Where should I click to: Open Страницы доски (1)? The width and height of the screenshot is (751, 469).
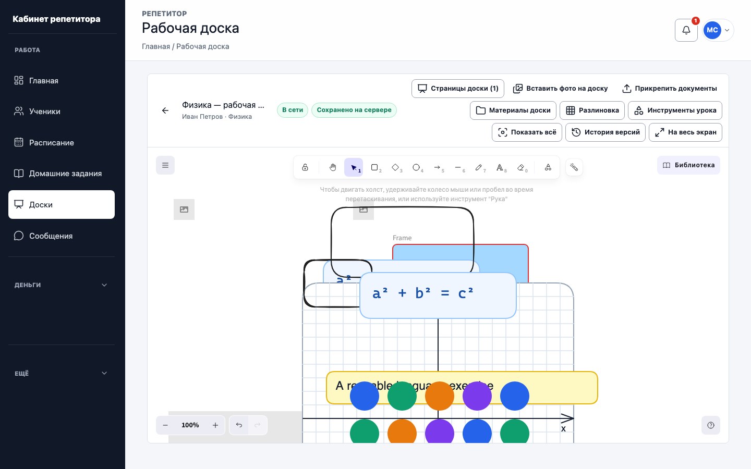(x=458, y=89)
